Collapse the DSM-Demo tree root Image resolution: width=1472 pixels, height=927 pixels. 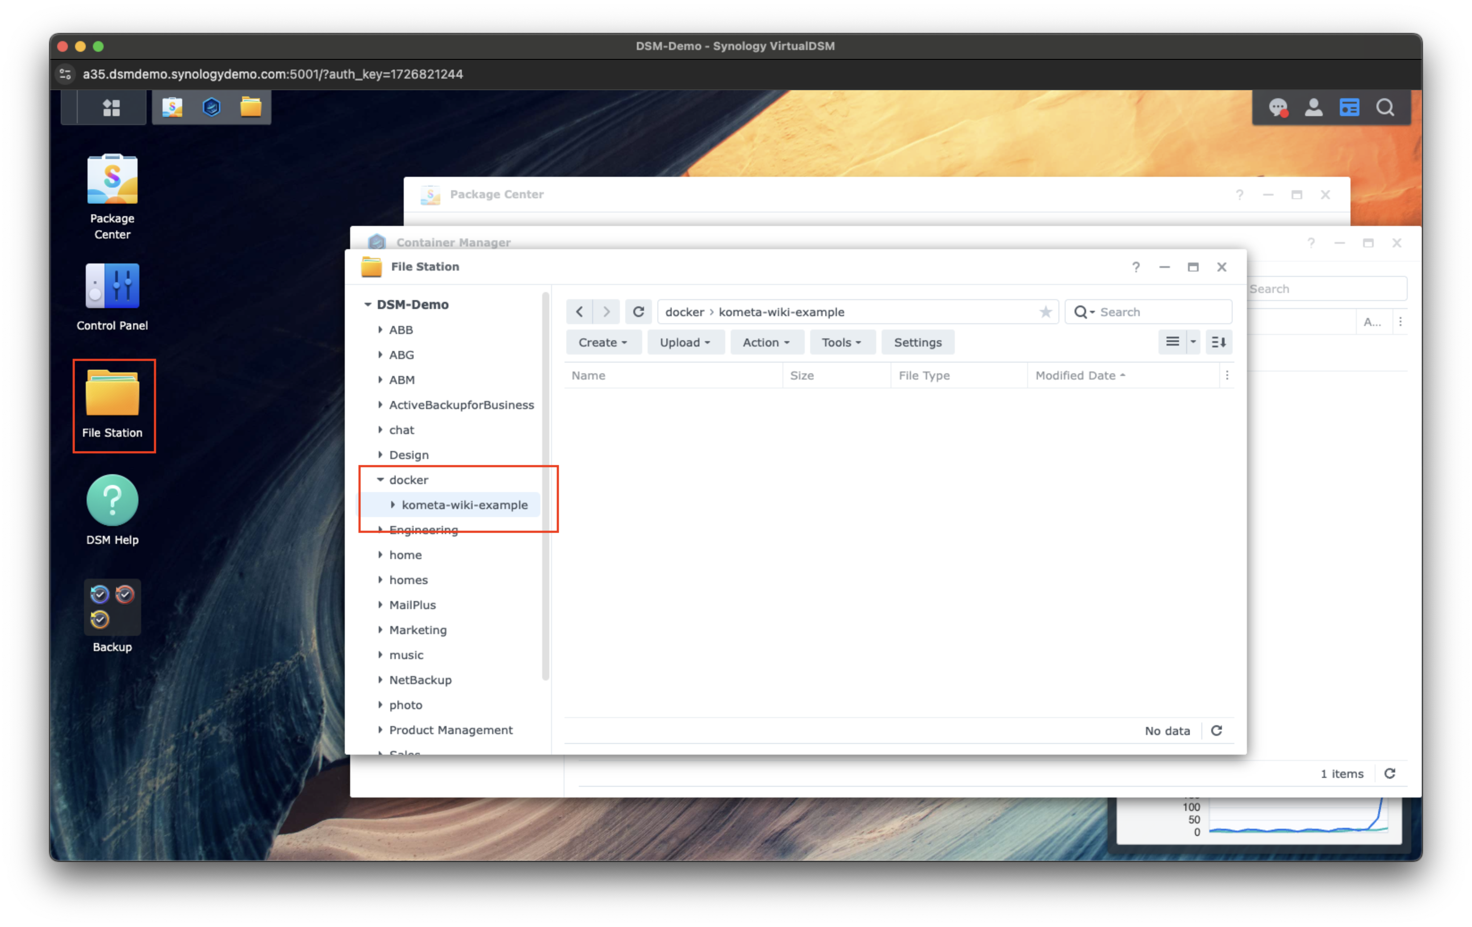coord(368,305)
